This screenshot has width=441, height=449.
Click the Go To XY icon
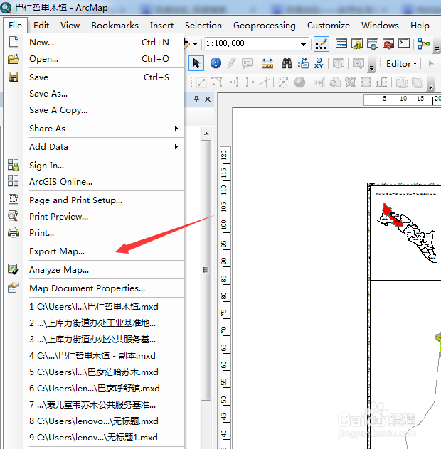coord(319,63)
